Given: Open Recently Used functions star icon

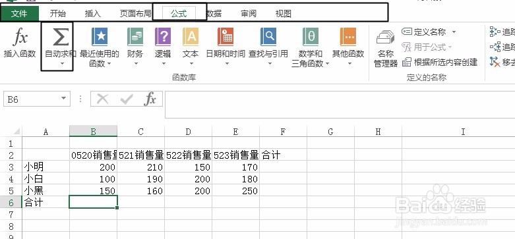Looking at the screenshot, I should (x=100, y=37).
